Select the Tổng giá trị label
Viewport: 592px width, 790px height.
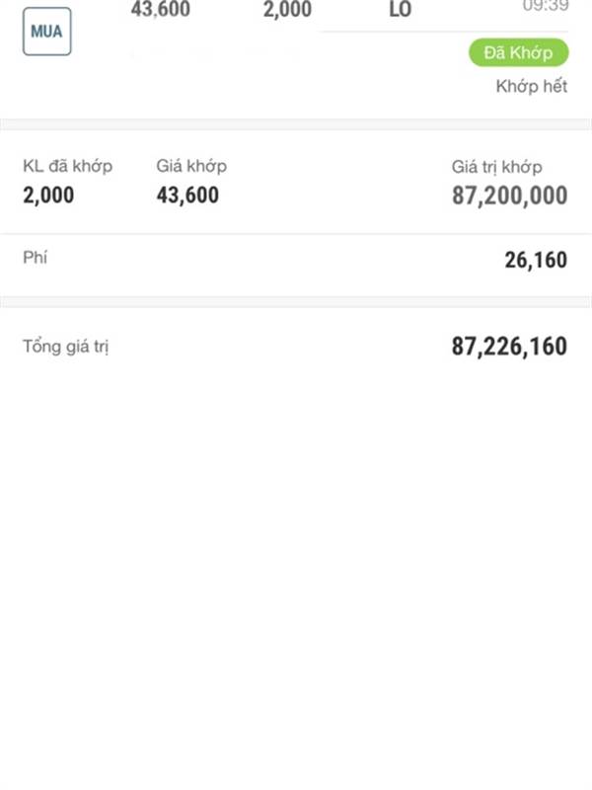pos(65,347)
